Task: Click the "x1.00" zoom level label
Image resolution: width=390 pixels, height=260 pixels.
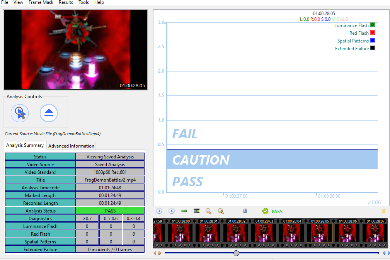Action: pyautogui.click(x=375, y=202)
